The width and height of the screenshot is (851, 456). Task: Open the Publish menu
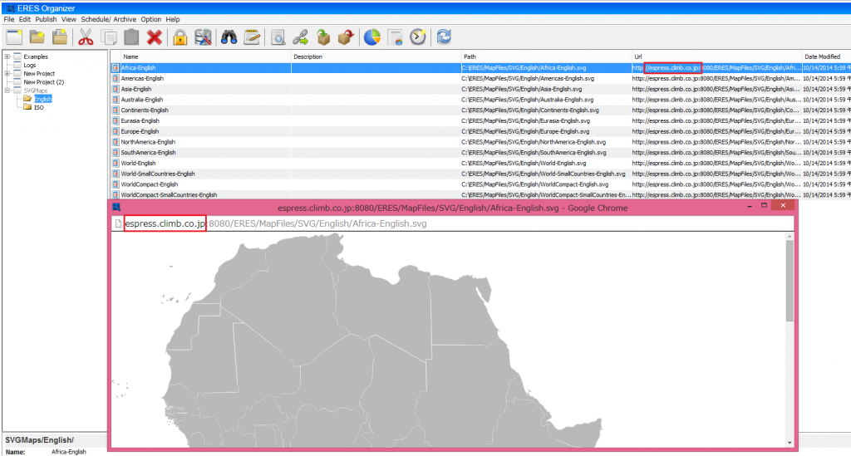[46, 19]
